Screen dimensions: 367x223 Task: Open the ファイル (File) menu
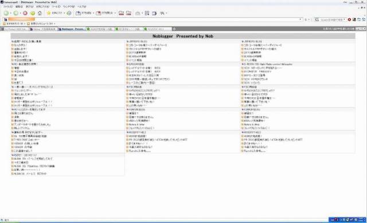[x=8, y=6]
